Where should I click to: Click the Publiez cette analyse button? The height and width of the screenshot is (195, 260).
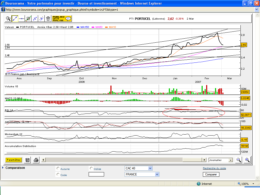coord(62,19)
